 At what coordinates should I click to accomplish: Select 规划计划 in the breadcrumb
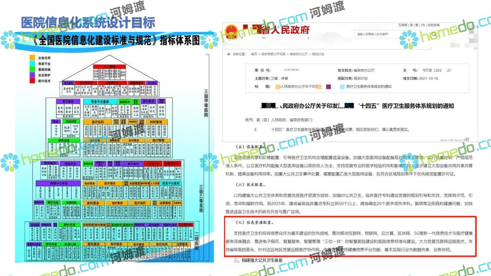point(318,54)
